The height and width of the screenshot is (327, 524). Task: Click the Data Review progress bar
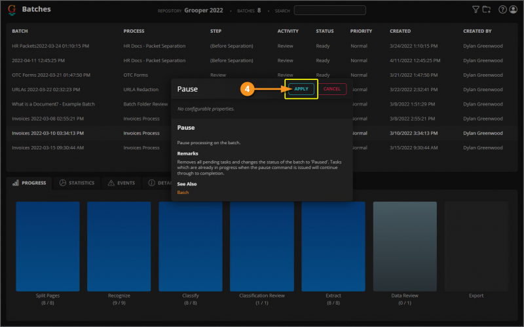click(404, 246)
